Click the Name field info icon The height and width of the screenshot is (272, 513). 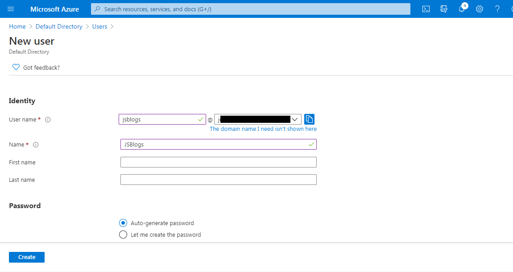36,145
